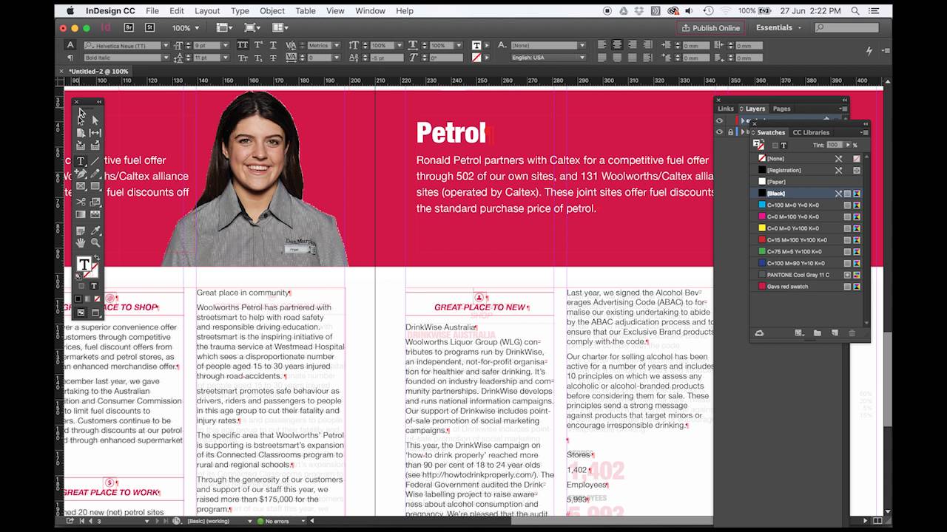Open the Layout menu
Screen dimensions: 947x532
pyautogui.click(x=207, y=11)
